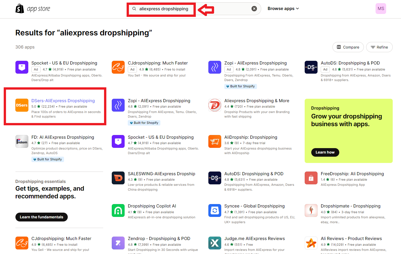401x254 pixels.
Task: Open the orange DSers app icon
Action: point(22,105)
